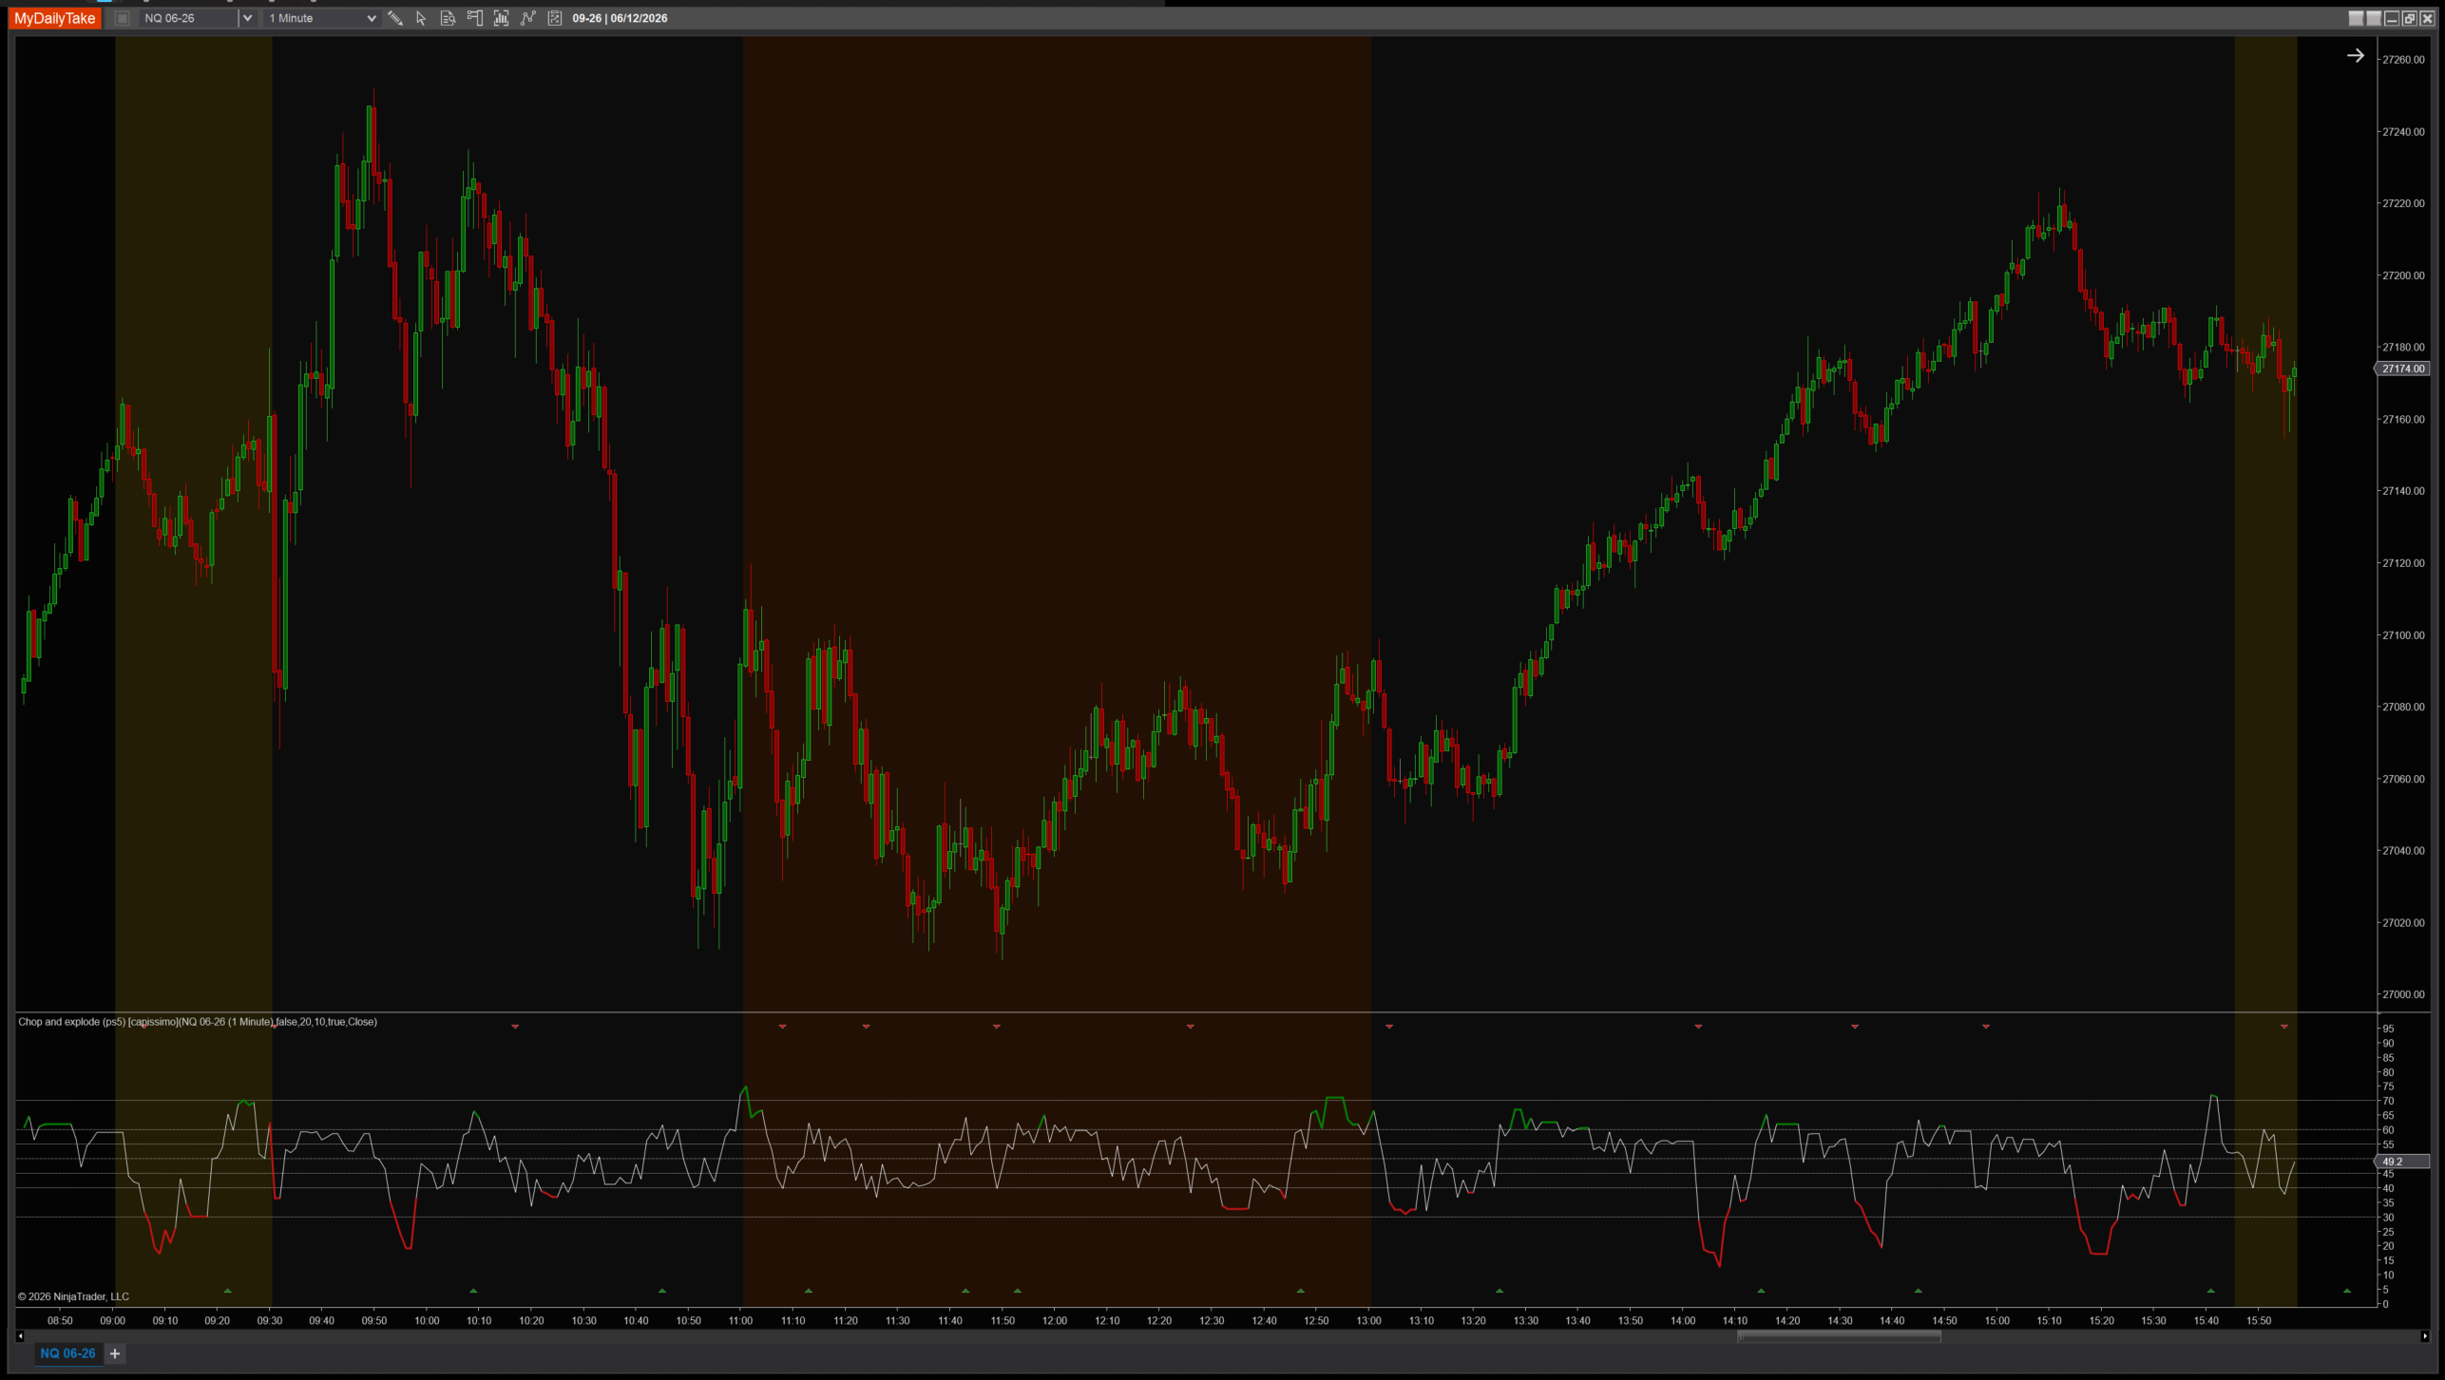The image size is (2445, 1380).
Task: Click the first gray square window-bar button
Action: [2356, 18]
